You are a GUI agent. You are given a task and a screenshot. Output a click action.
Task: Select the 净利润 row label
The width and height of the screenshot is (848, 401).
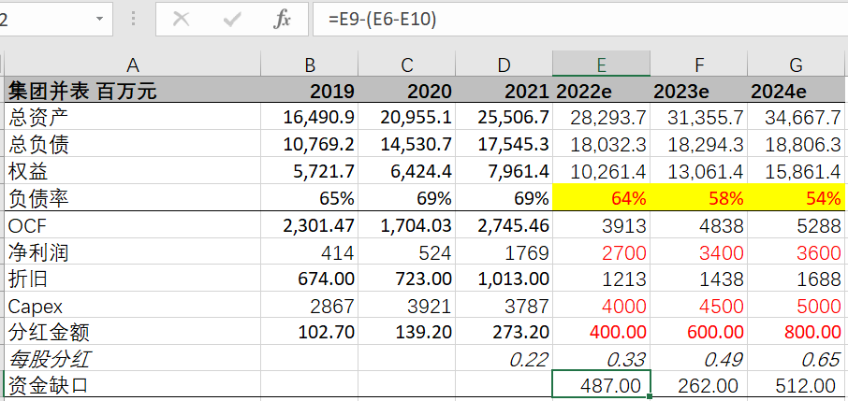click(x=133, y=251)
